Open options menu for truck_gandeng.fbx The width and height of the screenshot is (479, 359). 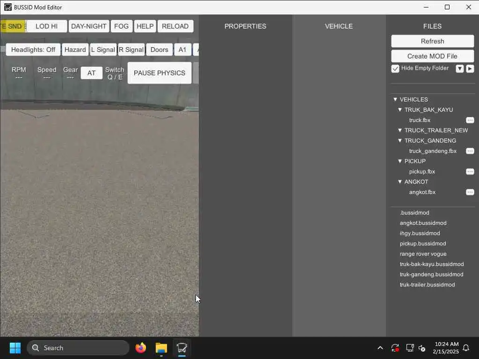click(470, 151)
